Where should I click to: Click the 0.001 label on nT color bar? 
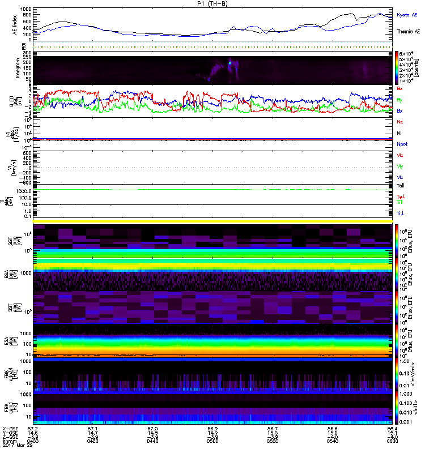[405, 422]
